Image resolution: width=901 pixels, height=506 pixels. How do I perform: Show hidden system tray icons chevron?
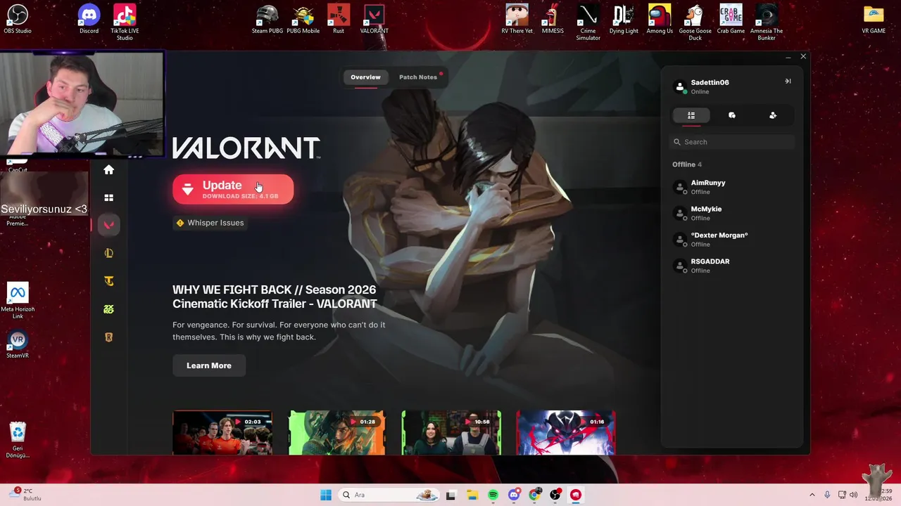812,495
